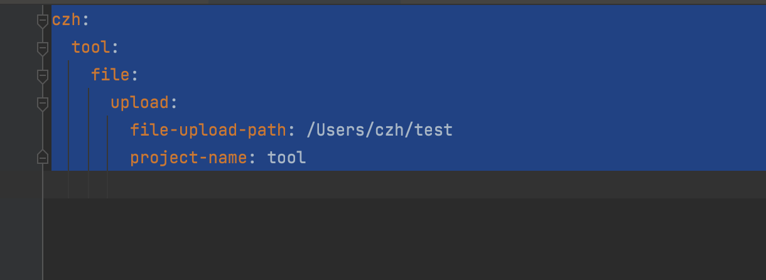Fold the upload block via gutter marker

pyautogui.click(x=42, y=104)
